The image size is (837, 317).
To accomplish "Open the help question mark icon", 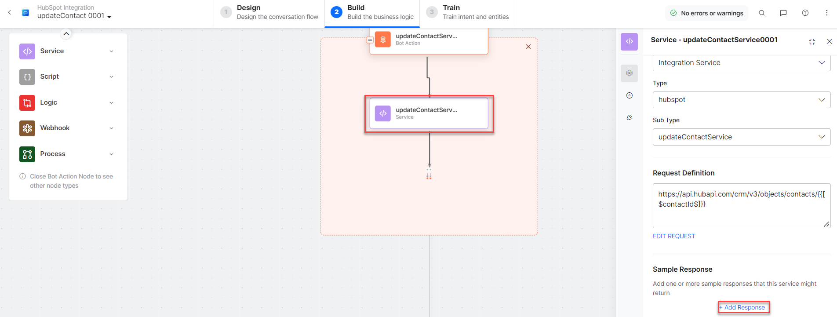I will pyautogui.click(x=805, y=13).
